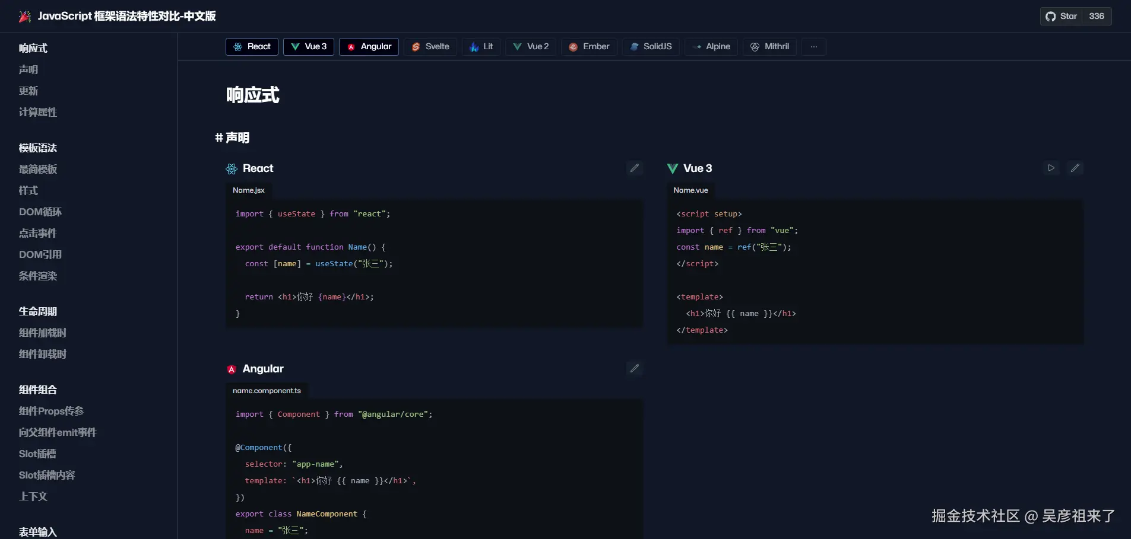Open 最简模板 in the sidebar
Viewport: 1131px width, 539px height.
click(x=38, y=169)
